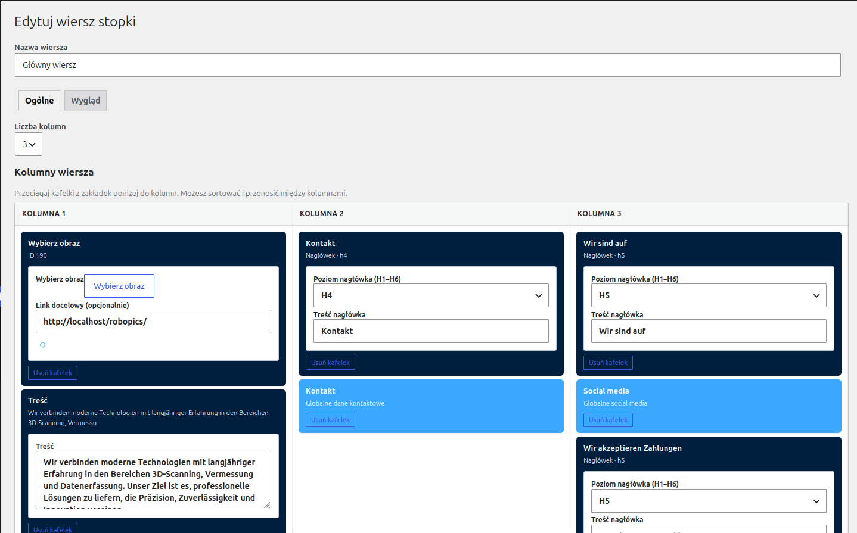Click Globalne social media subtitle

point(615,403)
